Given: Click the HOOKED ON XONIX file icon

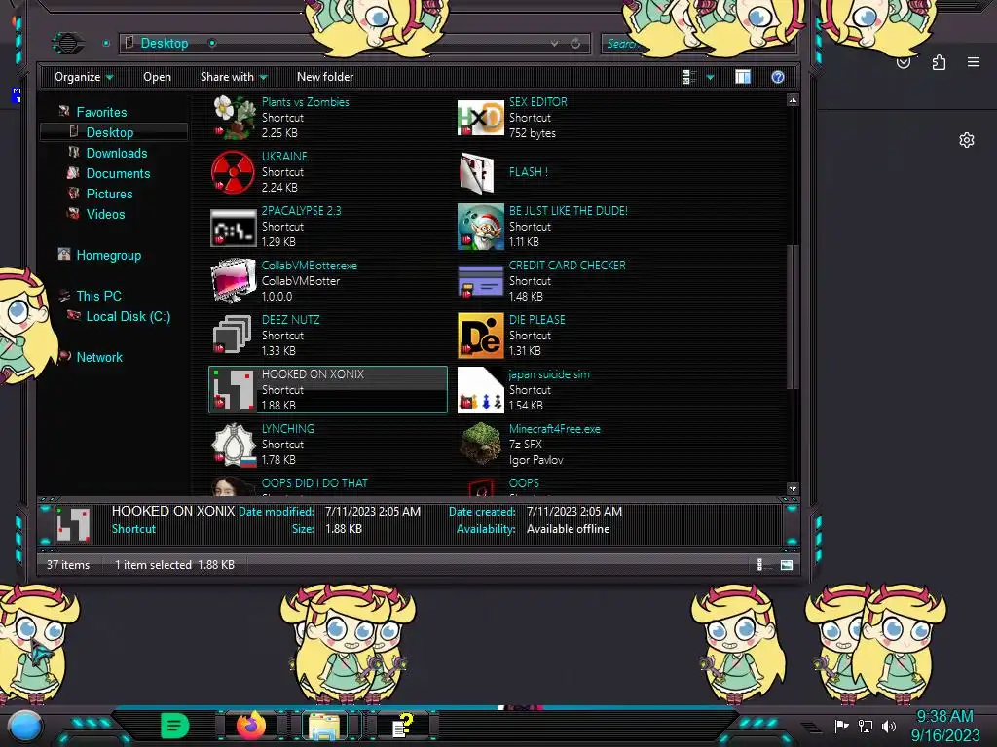Looking at the screenshot, I should pyautogui.click(x=234, y=389).
